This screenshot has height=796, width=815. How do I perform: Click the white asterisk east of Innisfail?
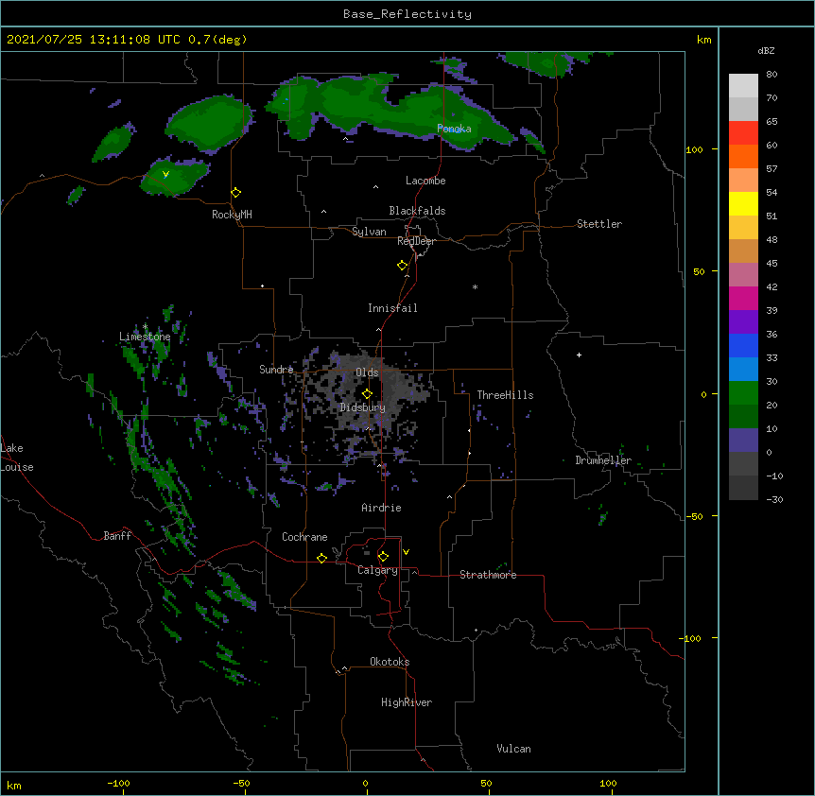click(x=475, y=287)
